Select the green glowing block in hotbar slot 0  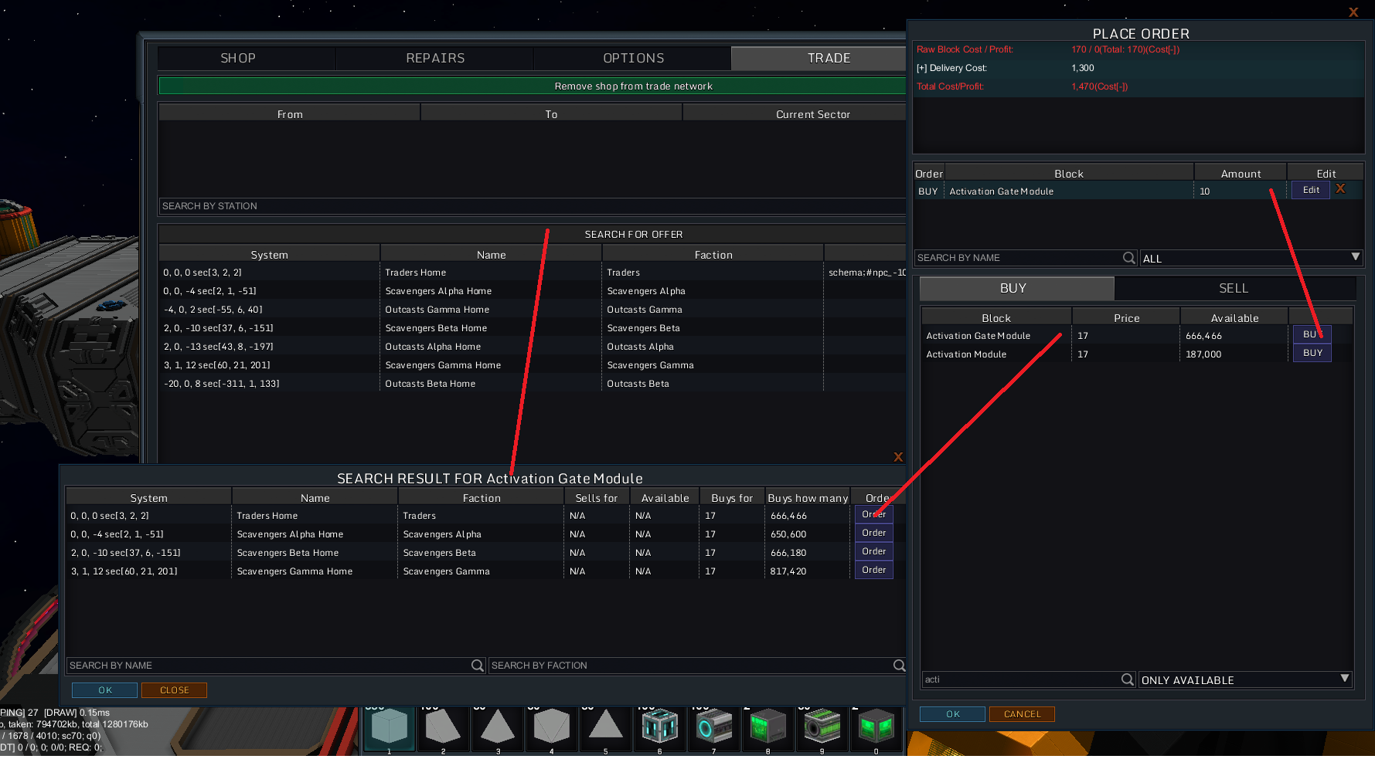876,727
